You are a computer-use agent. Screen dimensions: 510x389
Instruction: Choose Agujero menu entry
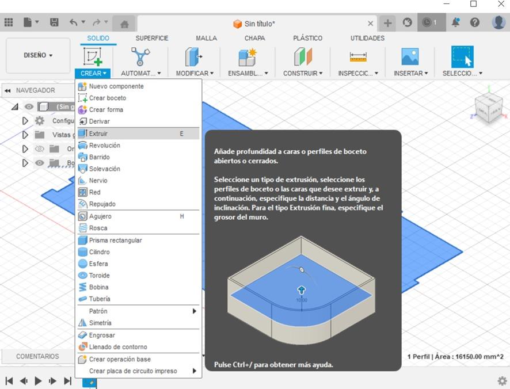138,216
